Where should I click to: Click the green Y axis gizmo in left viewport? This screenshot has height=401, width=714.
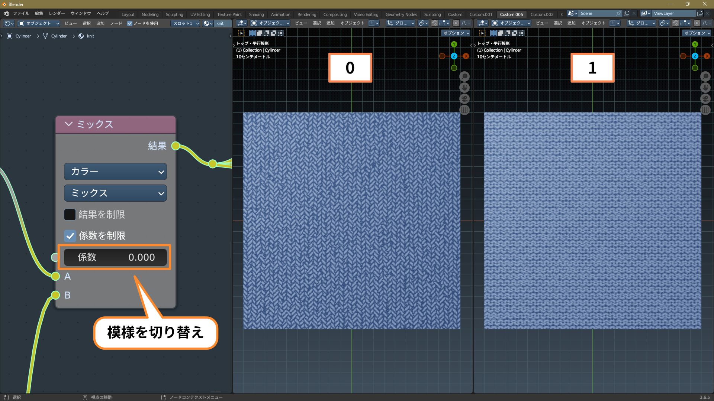tap(454, 44)
